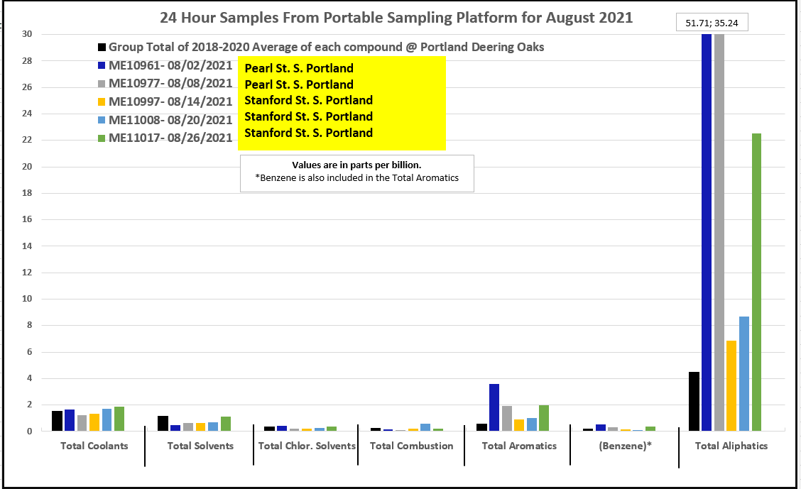Select the light blue ME11008 legend marker

point(102,120)
